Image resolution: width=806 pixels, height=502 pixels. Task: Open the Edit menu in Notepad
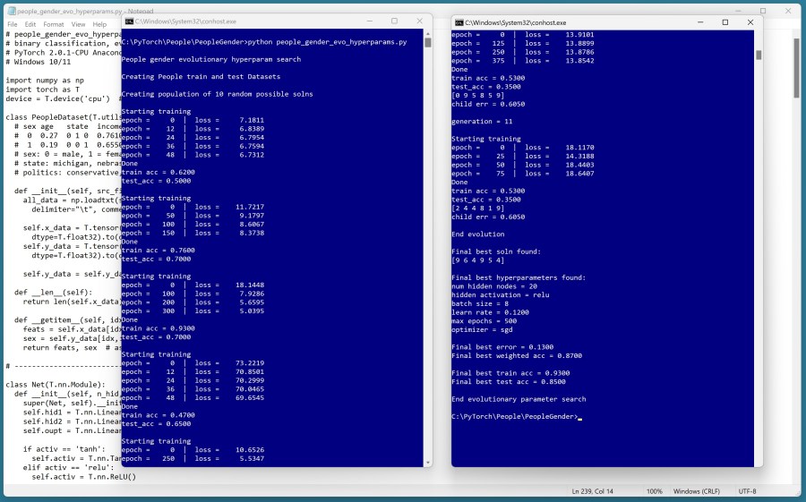coord(30,24)
